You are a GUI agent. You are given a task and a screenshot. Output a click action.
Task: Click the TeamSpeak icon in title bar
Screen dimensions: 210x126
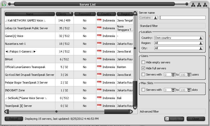[4, 4]
